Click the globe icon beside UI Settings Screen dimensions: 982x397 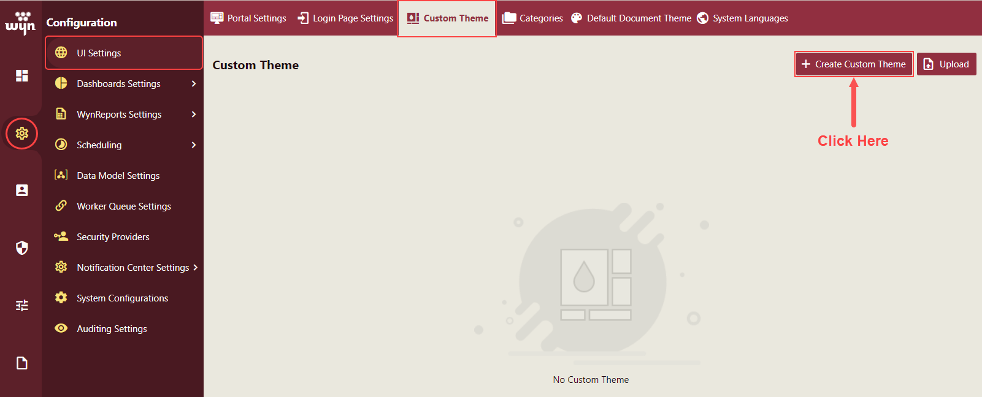pyautogui.click(x=61, y=53)
